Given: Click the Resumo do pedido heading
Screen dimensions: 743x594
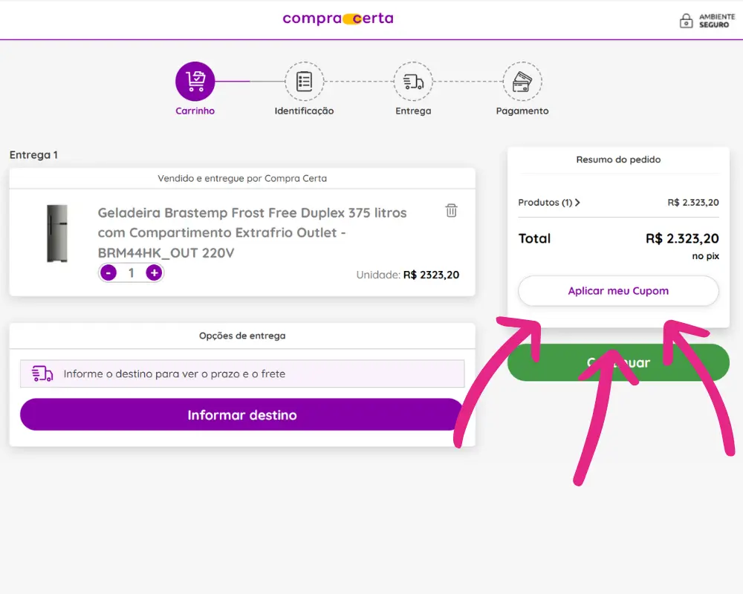Looking at the screenshot, I should 618,160.
